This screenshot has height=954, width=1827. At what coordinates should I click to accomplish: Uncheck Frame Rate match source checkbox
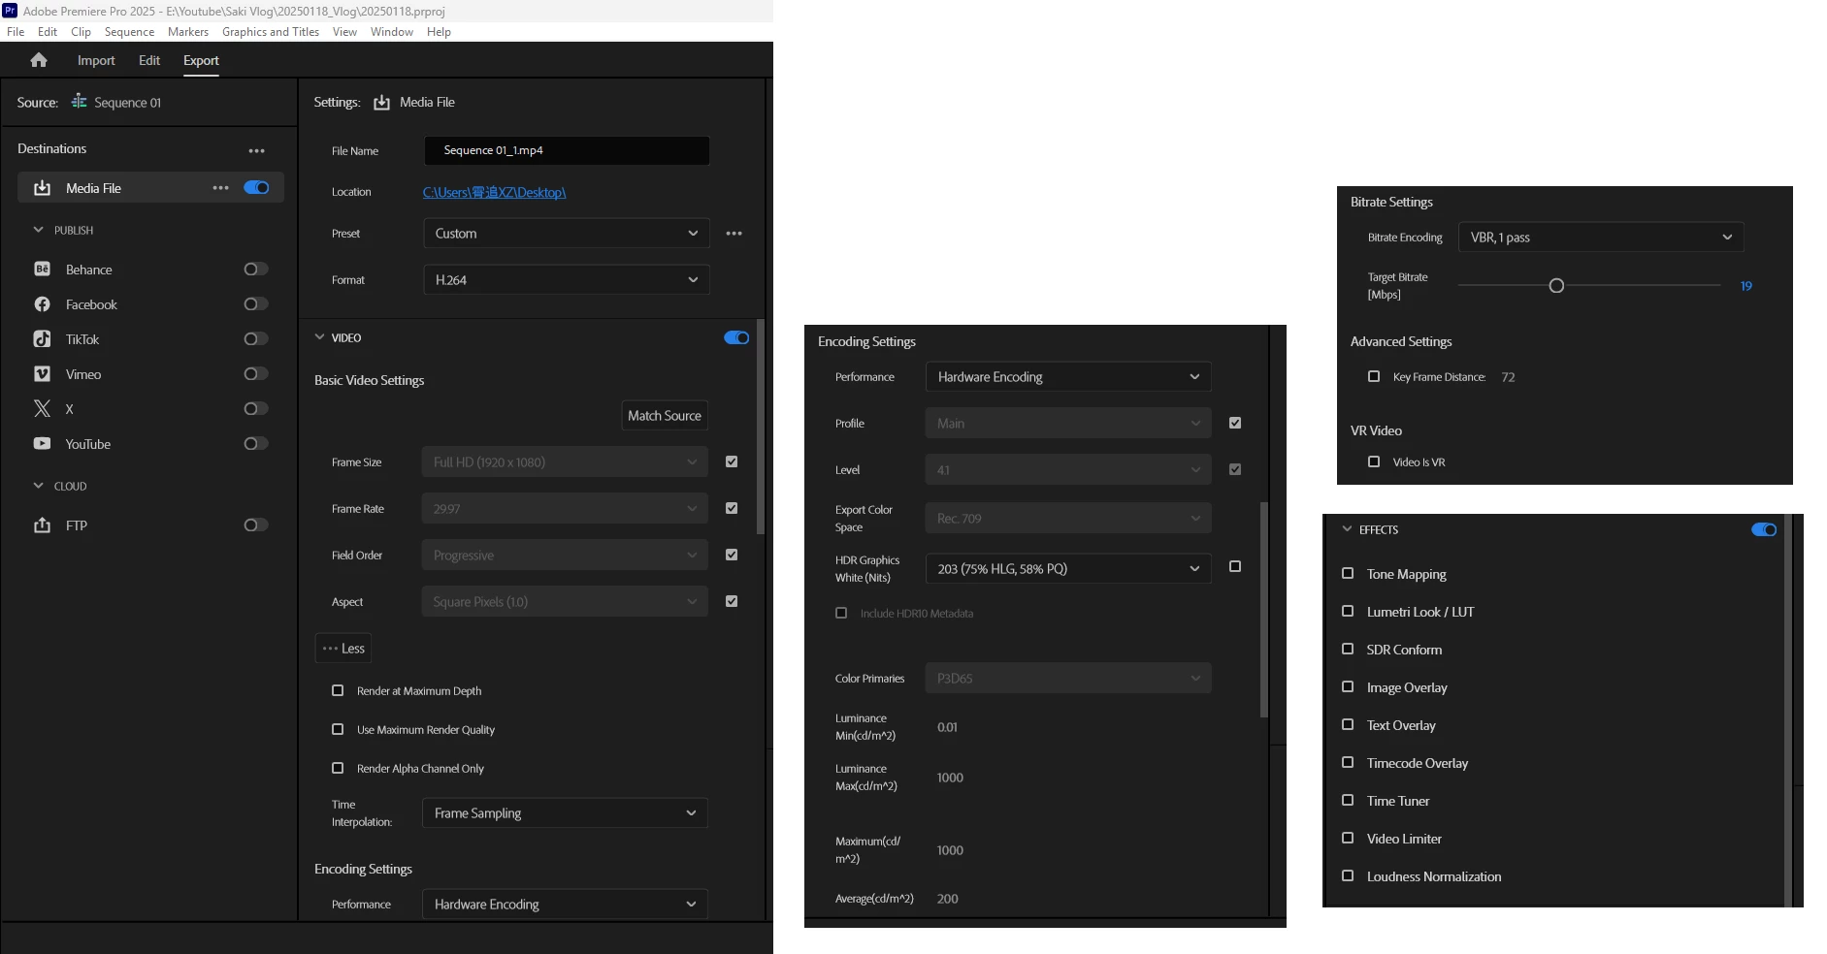point(732,509)
